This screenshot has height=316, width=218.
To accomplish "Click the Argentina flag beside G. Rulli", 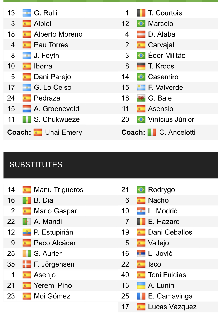I will [x=27, y=13].
